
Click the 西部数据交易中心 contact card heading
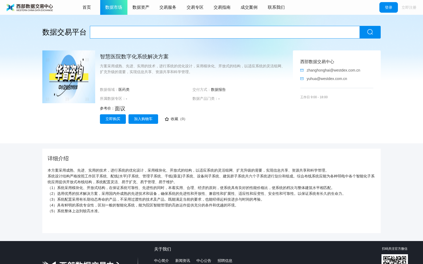[x=317, y=62]
